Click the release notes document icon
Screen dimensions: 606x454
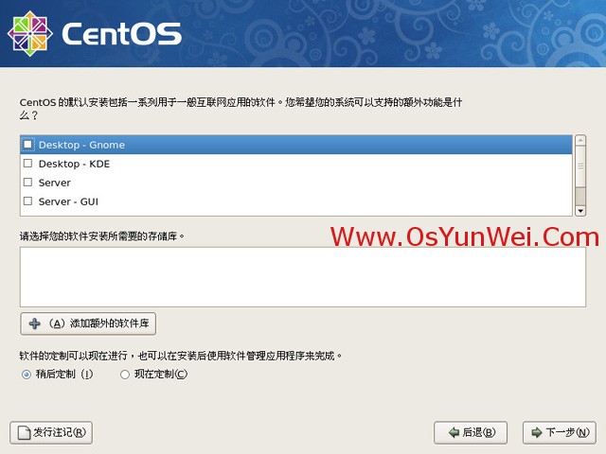pyautogui.click(x=24, y=433)
